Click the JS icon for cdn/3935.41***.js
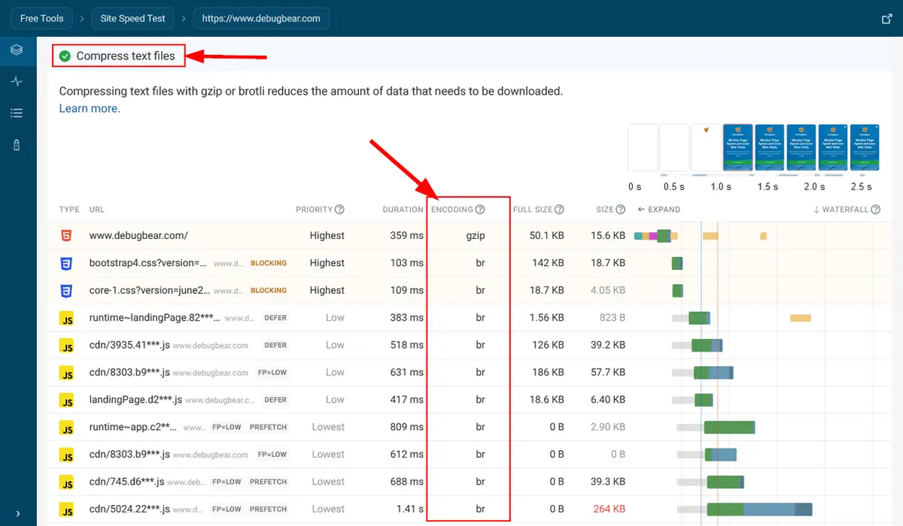The height and width of the screenshot is (526, 903). click(x=67, y=346)
